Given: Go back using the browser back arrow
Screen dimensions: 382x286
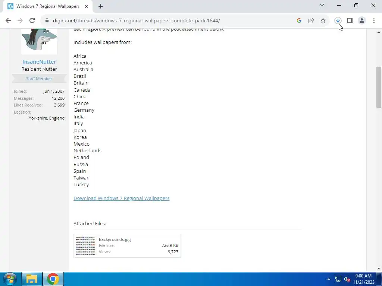Looking at the screenshot, I should [x=8, y=20].
